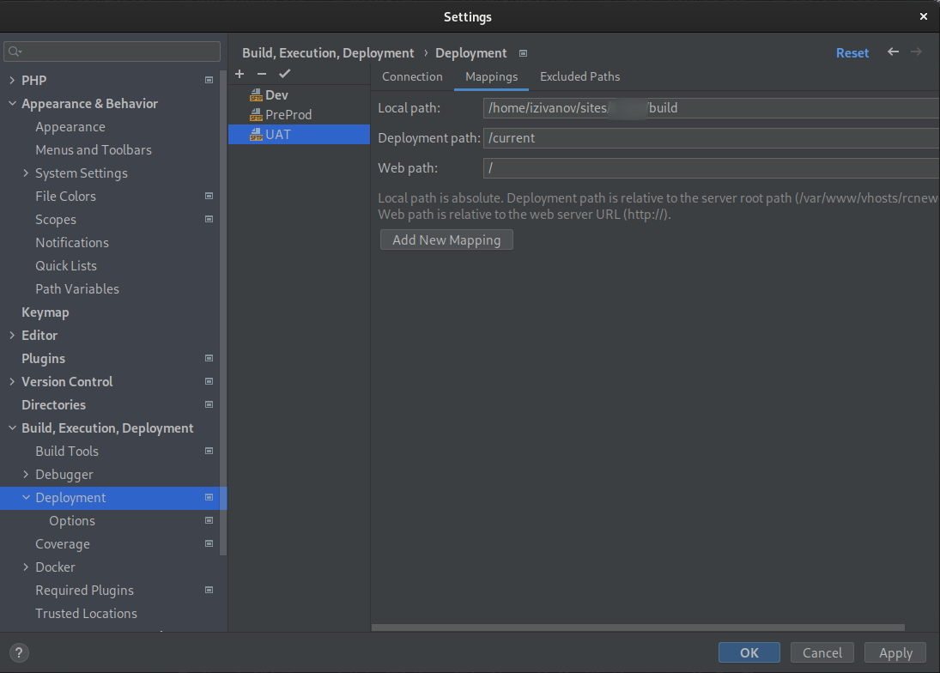Open Menus and Toolbars settings
This screenshot has height=673, width=940.
94,150
